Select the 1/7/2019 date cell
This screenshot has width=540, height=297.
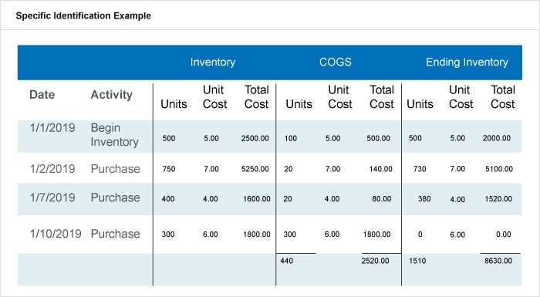point(52,197)
